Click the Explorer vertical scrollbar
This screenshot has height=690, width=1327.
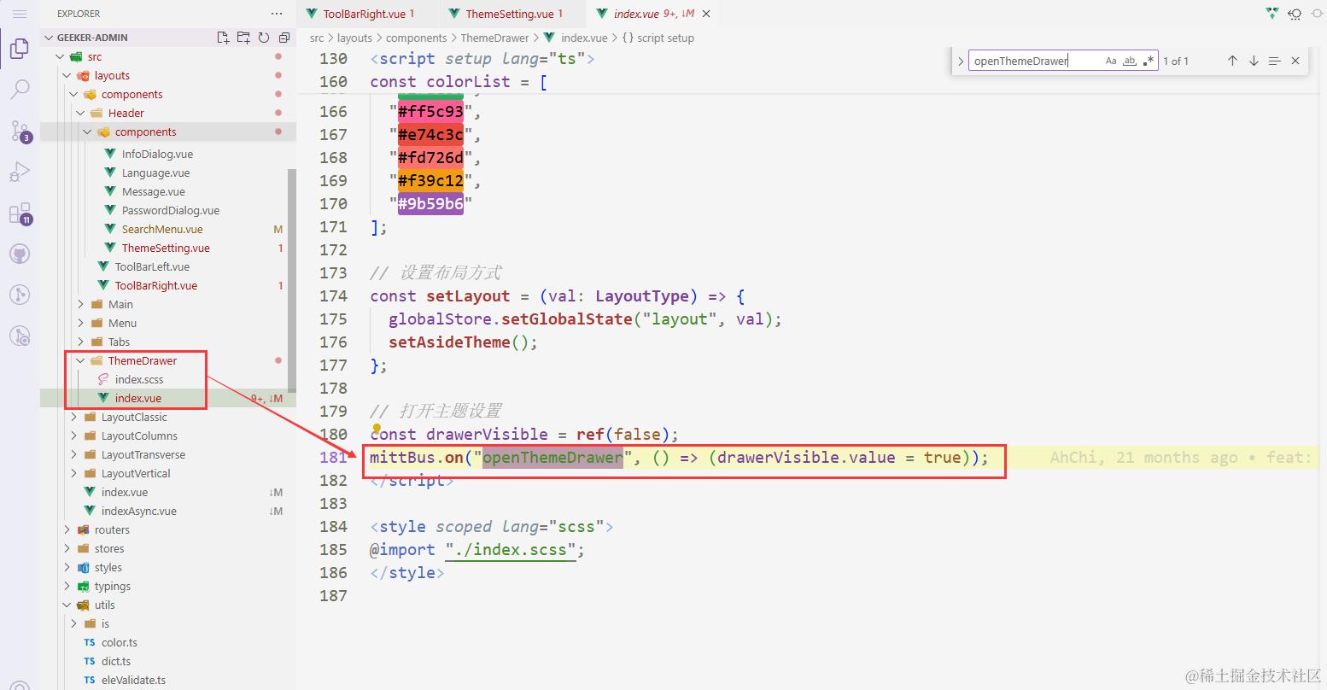pos(292,281)
